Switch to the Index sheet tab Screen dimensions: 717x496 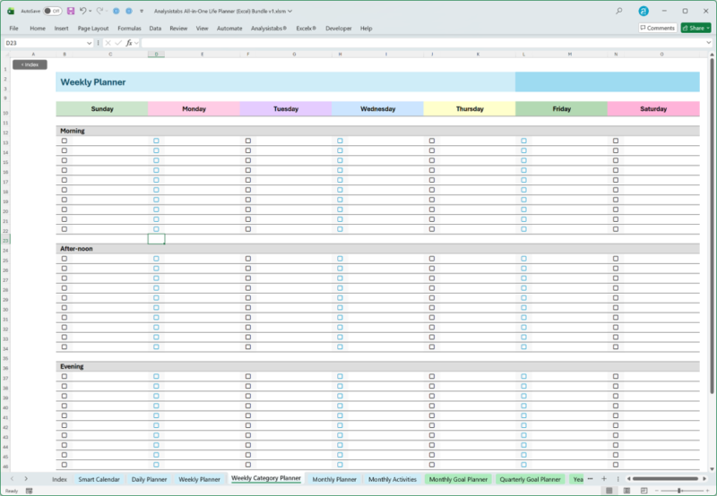click(x=59, y=479)
